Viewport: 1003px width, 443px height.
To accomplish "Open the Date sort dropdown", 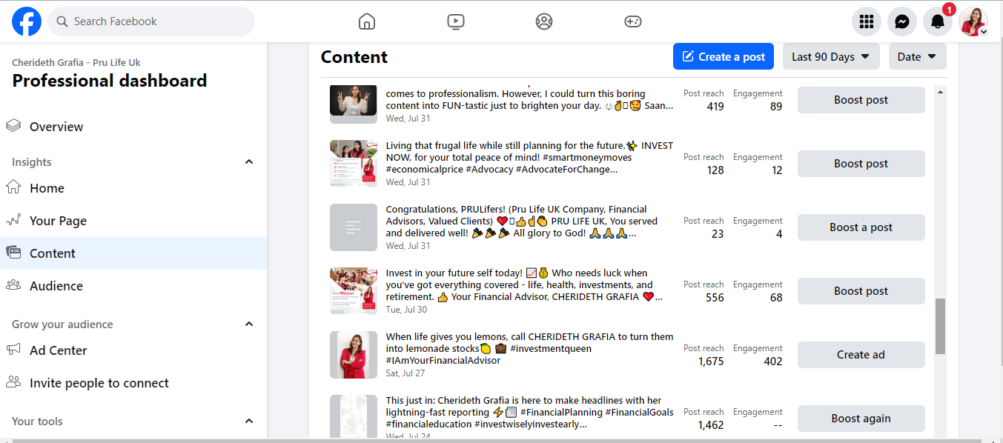I will coord(918,57).
